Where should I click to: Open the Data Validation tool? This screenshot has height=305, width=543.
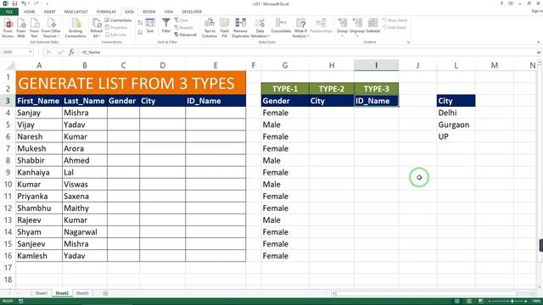point(260,28)
